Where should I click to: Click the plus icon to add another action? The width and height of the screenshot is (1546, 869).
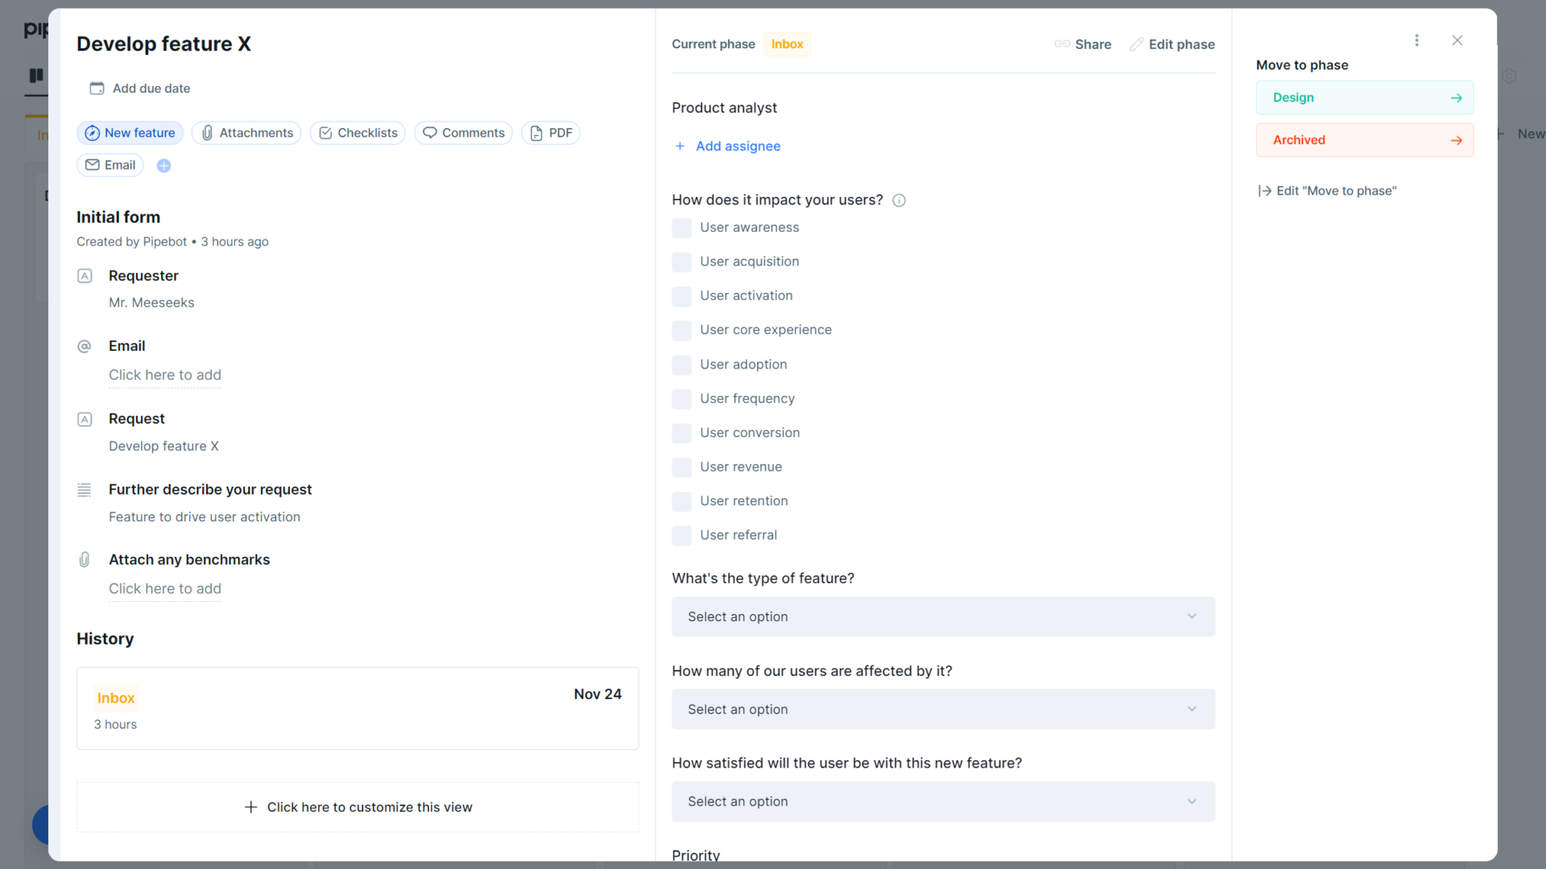[x=163, y=166]
